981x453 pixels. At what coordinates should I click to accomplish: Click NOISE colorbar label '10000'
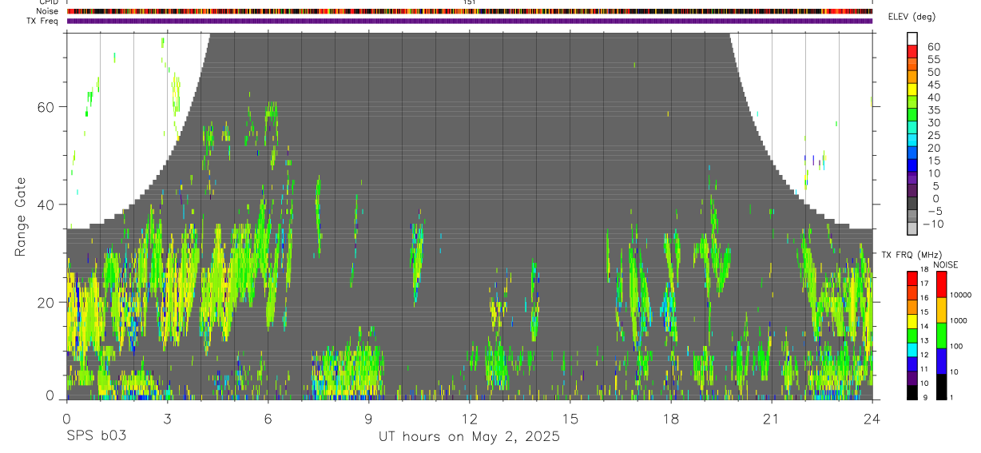point(961,295)
